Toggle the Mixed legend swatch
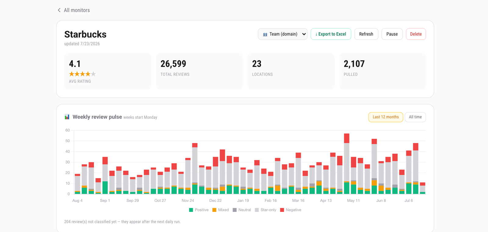488x232 pixels. point(214,210)
